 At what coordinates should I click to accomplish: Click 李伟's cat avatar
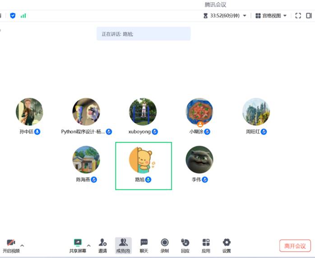pos(199,159)
